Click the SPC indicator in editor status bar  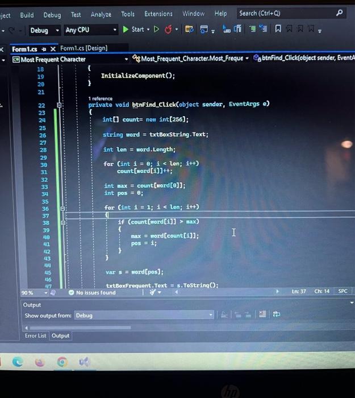click(343, 291)
